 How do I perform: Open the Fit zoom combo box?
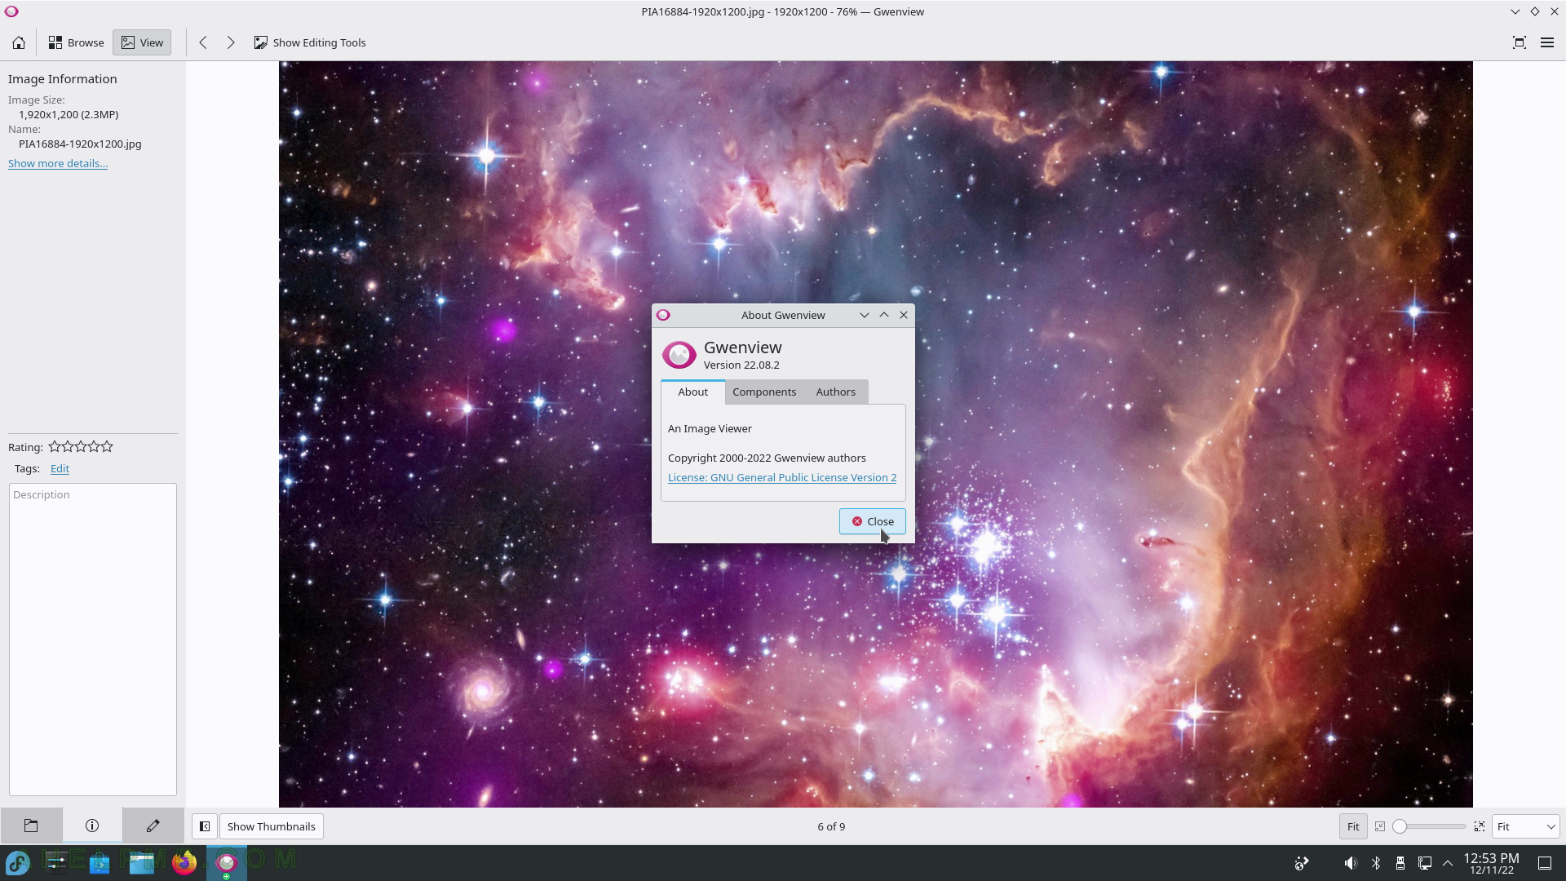coord(1525,826)
